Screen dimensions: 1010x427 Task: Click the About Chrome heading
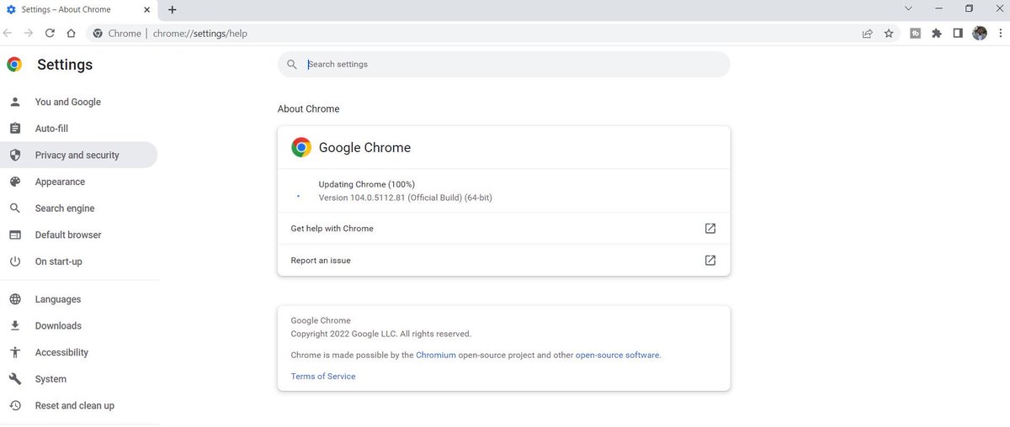(309, 109)
